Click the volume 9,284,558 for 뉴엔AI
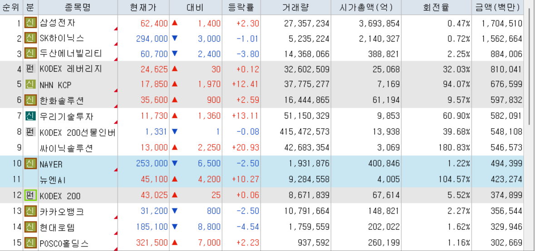Viewport: 535px width, 251px height. pos(309,180)
